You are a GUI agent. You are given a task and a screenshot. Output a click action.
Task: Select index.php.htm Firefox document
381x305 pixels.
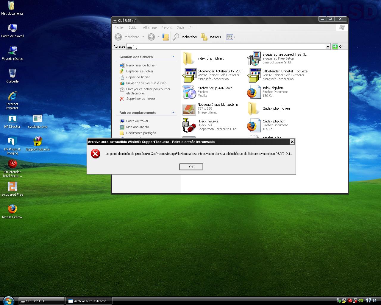(268, 92)
